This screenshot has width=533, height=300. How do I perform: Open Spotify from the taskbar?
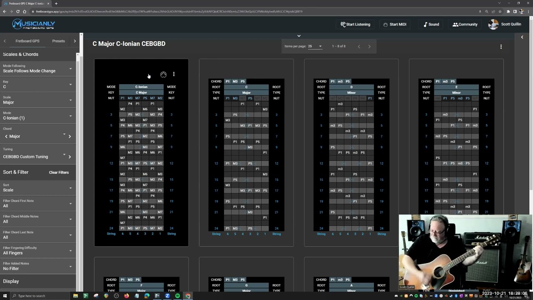(x=177, y=296)
